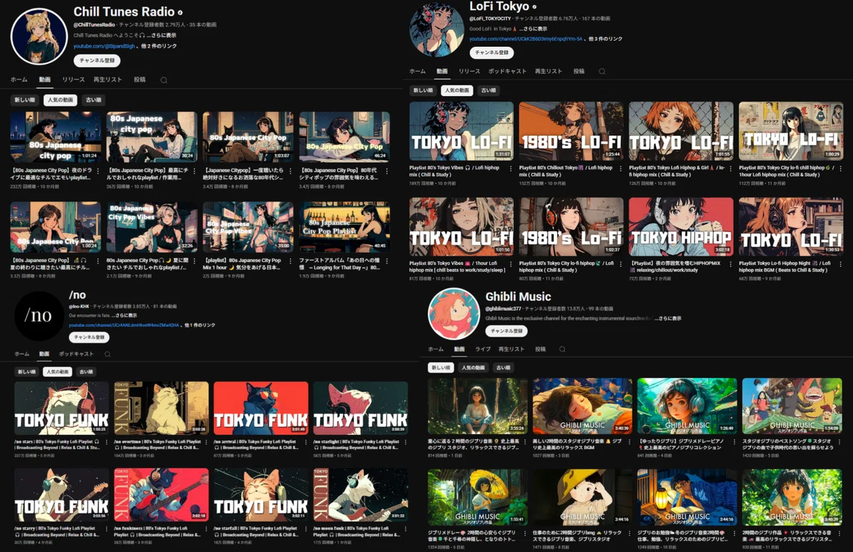Select 新しい順 filter chip on /no channel
The width and height of the screenshot is (853, 552).
coord(27,372)
